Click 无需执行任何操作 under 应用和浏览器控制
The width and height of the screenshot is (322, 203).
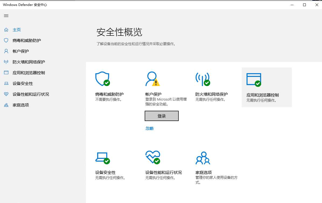pos(261,100)
